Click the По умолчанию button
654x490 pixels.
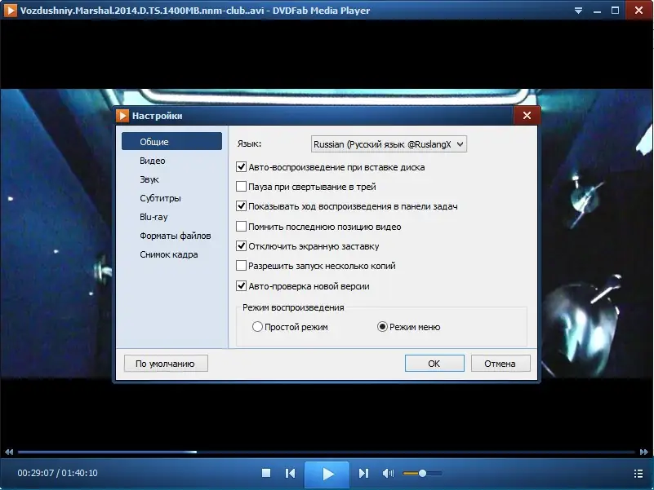166,364
